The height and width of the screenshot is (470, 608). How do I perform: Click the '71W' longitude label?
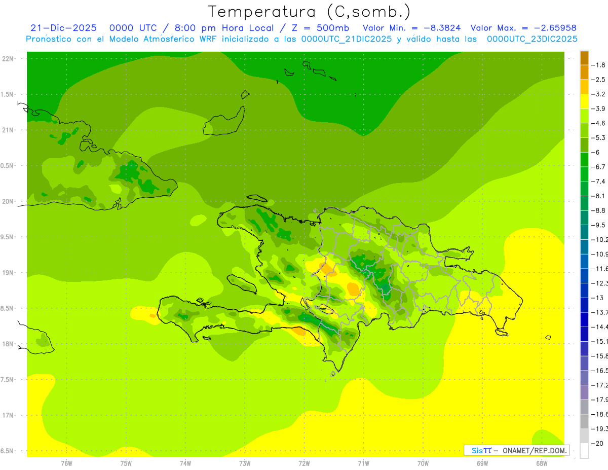363,463
